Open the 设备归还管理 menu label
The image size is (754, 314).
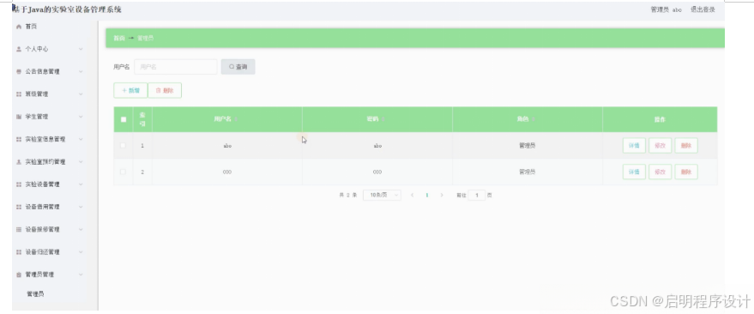[42, 252]
